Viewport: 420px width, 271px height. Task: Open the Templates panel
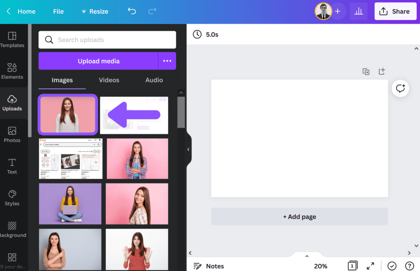[x=13, y=38]
